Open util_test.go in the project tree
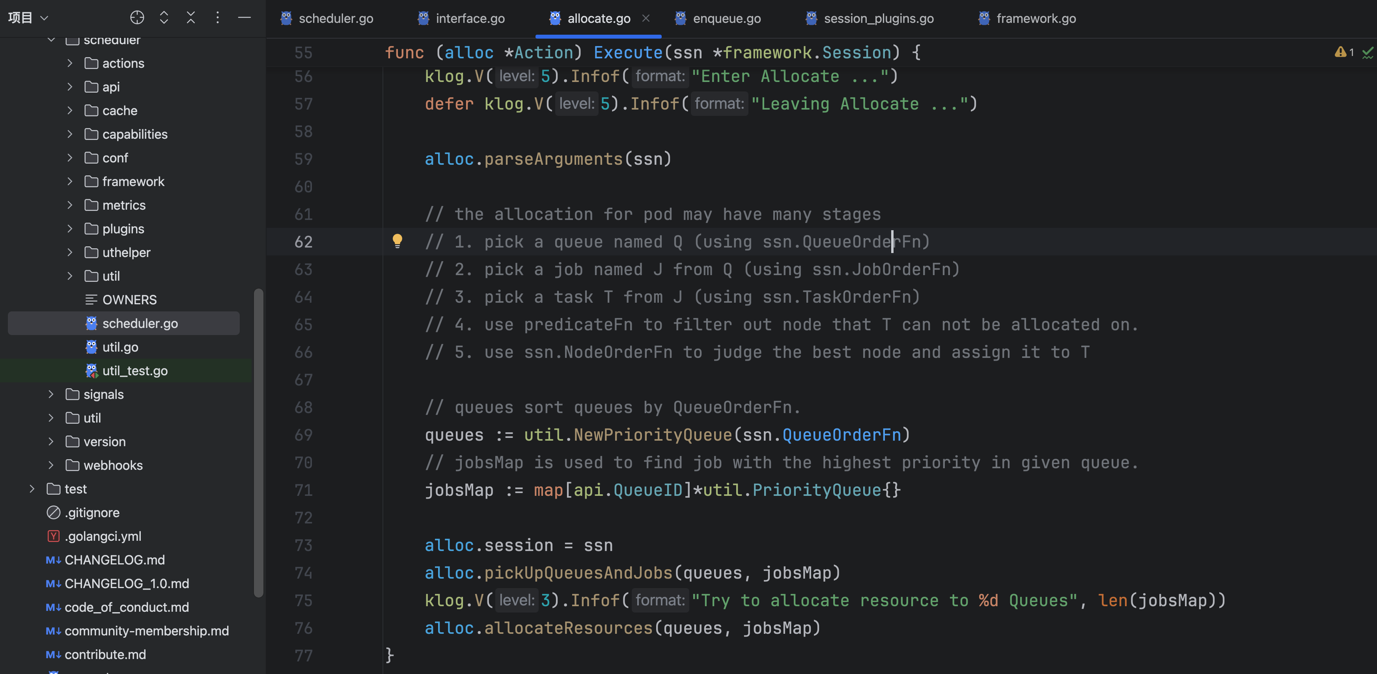Viewport: 1377px width, 674px height. click(x=135, y=371)
